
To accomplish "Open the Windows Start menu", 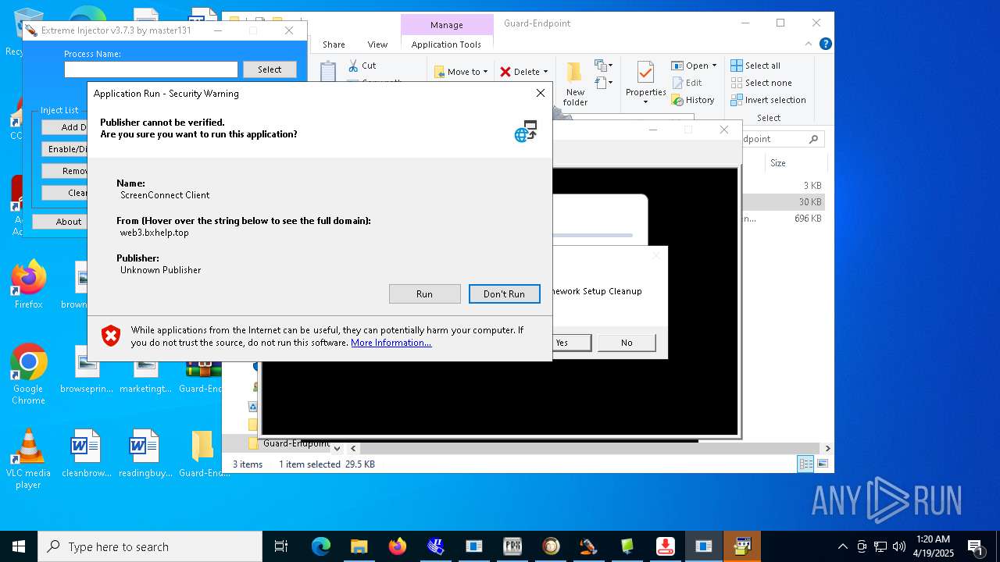I will click(x=19, y=546).
